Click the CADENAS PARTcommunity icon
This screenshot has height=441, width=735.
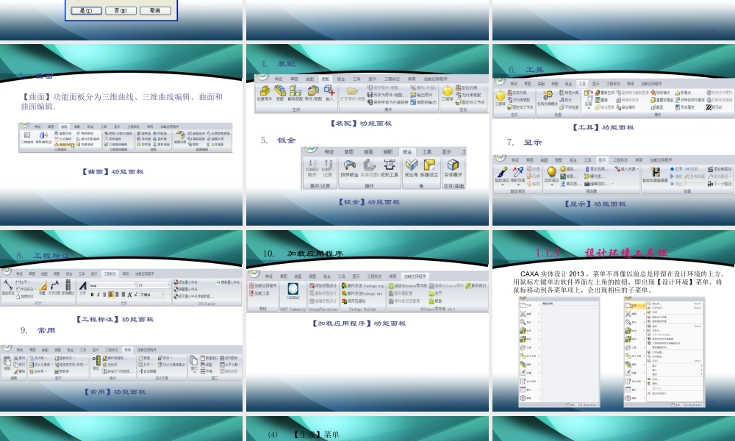[293, 291]
